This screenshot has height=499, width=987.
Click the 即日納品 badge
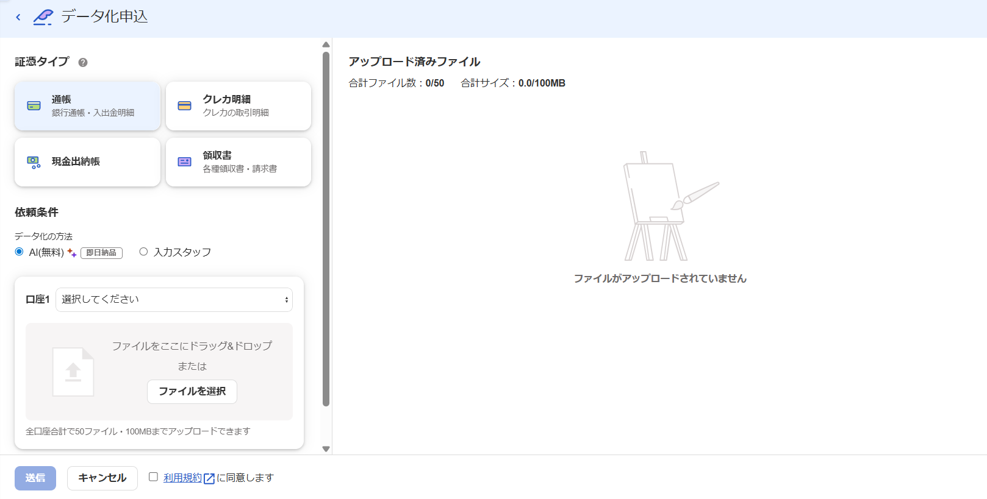101,253
